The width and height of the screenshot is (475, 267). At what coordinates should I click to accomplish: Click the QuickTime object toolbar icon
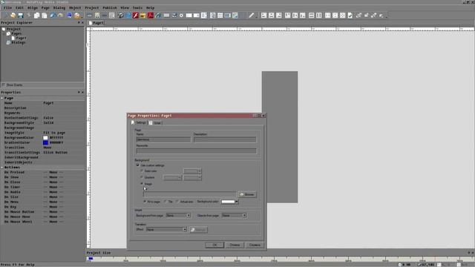(x=128, y=15)
